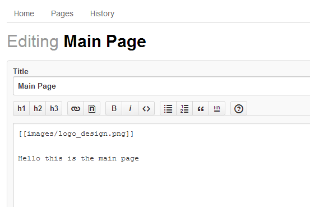Go to the Home tab
Image resolution: width=310 pixels, height=207 pixels.
[24, 13]
